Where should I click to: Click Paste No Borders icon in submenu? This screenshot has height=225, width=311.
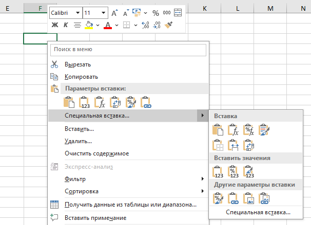219,146
